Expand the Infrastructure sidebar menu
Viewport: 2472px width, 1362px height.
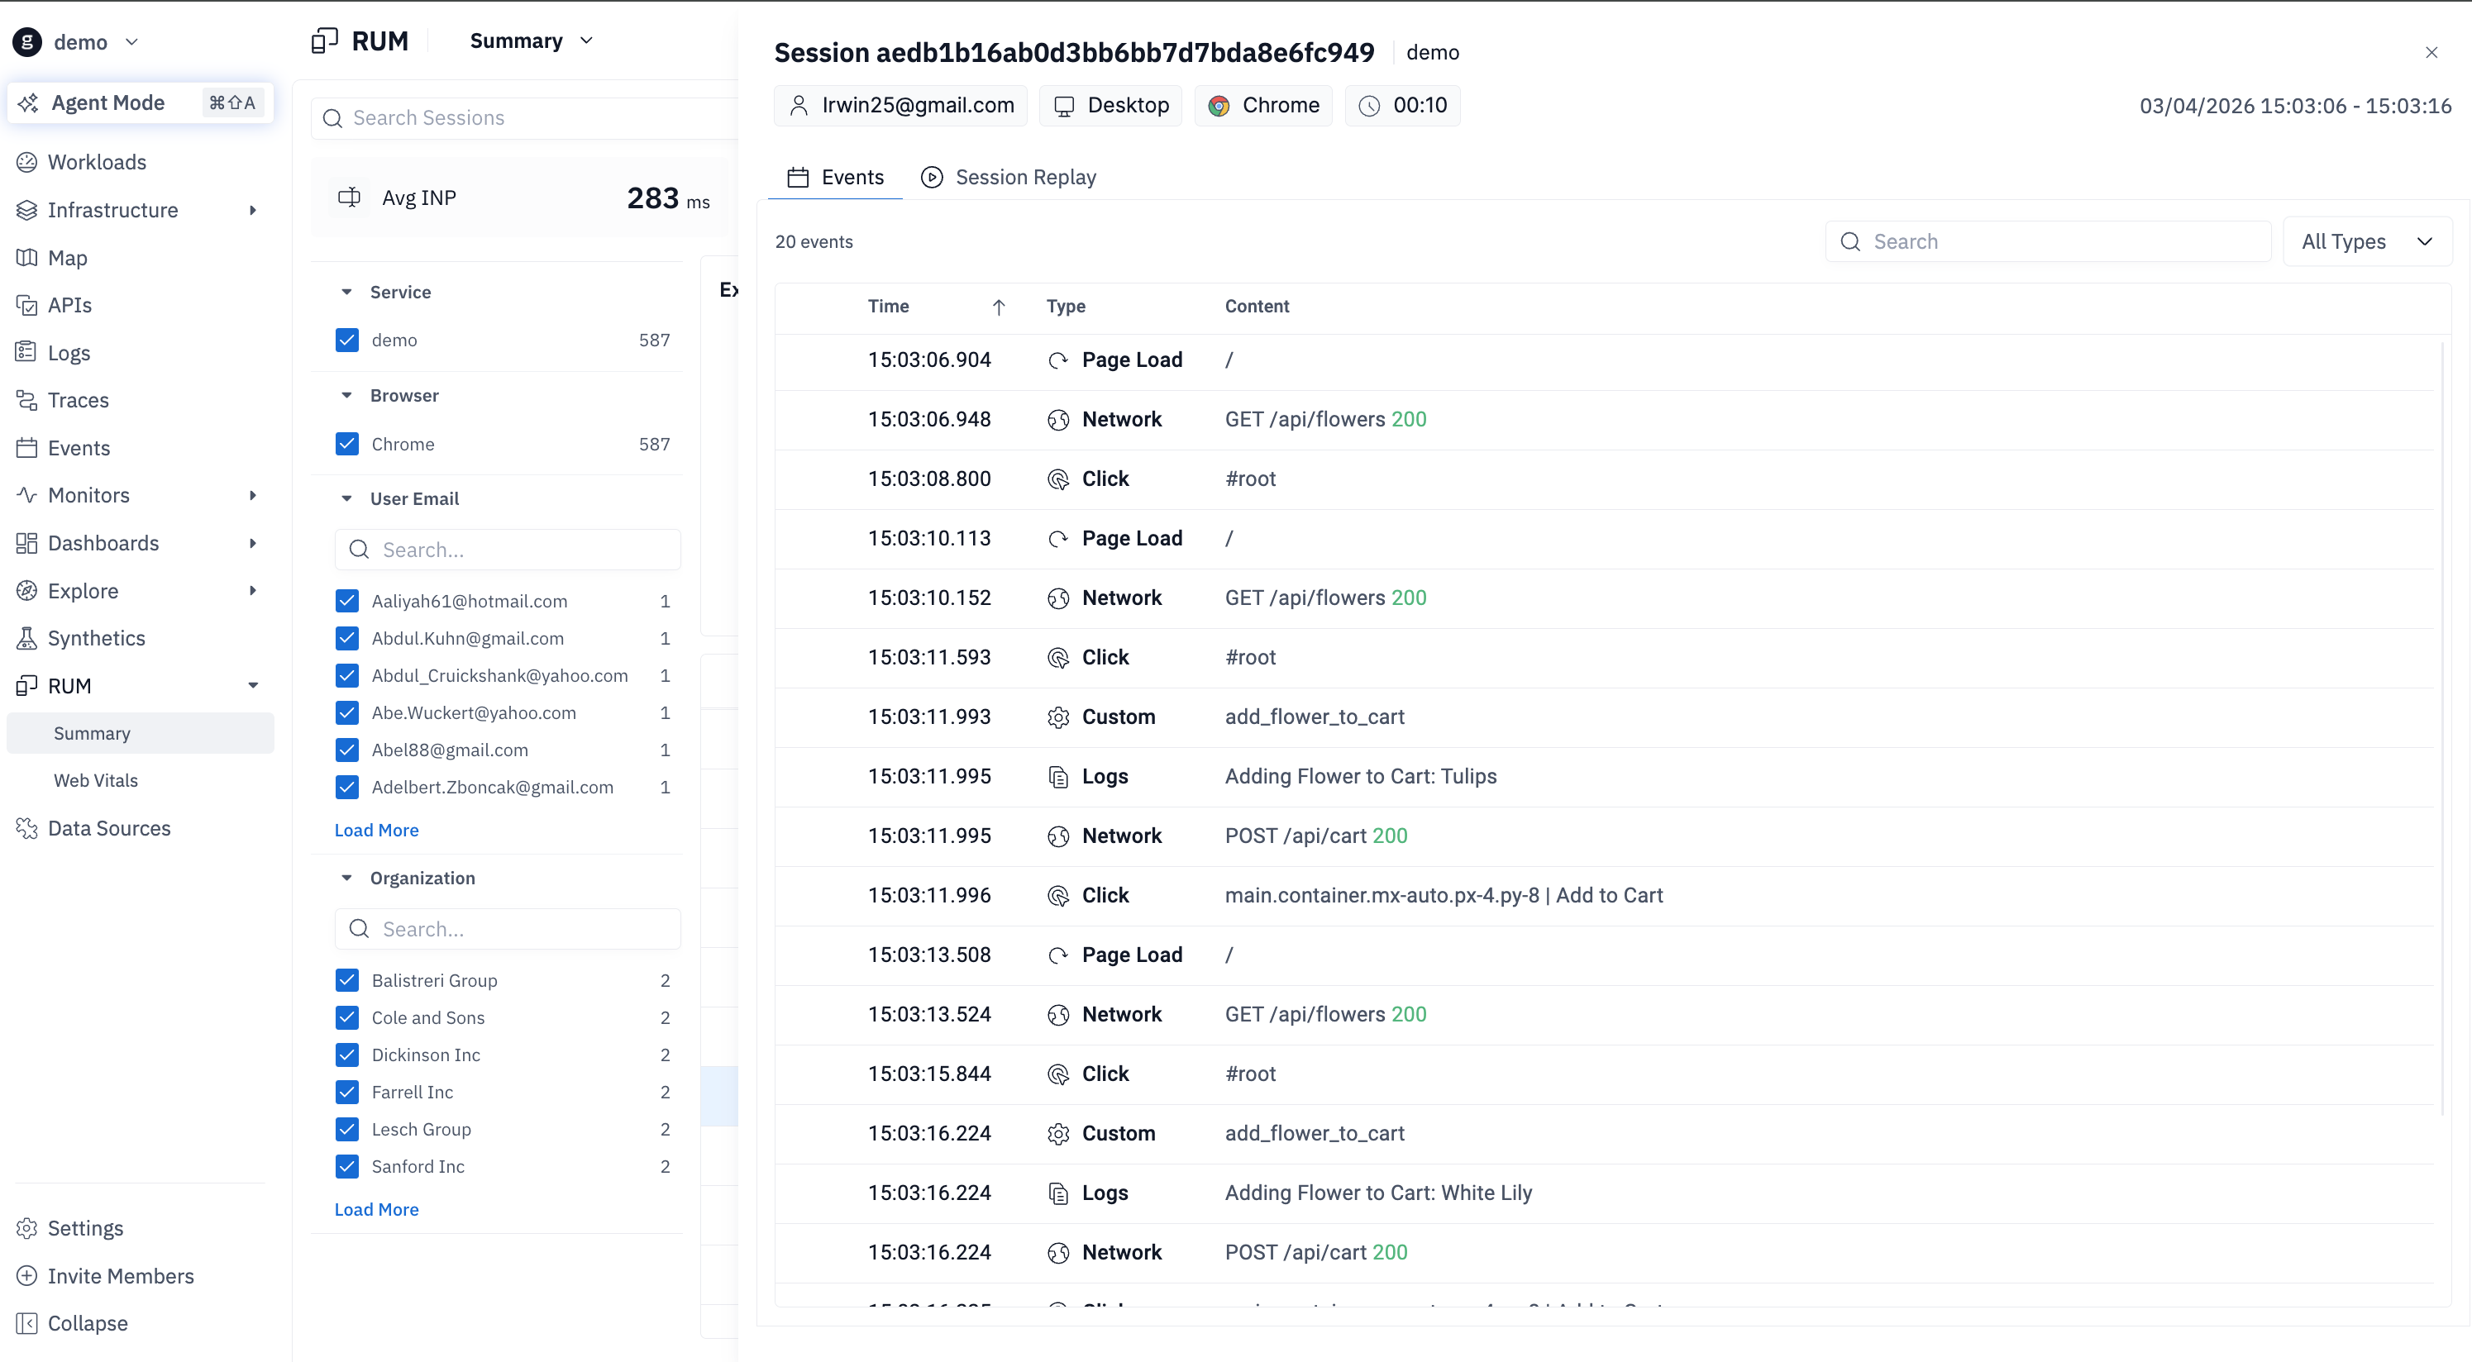tap(252, 210)
